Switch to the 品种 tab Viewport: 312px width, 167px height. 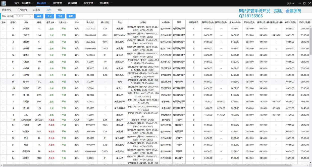click(49, 10)
